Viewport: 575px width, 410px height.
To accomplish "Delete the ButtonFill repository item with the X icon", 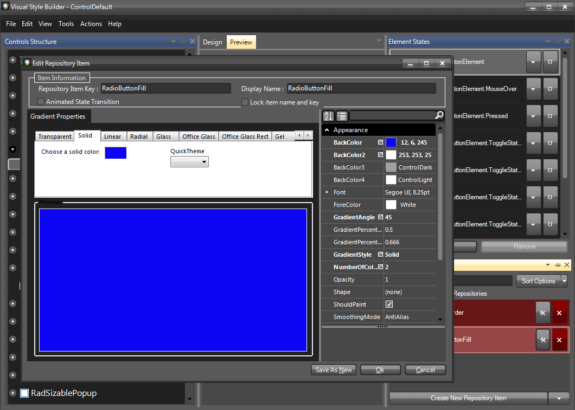I will (559, 340).
